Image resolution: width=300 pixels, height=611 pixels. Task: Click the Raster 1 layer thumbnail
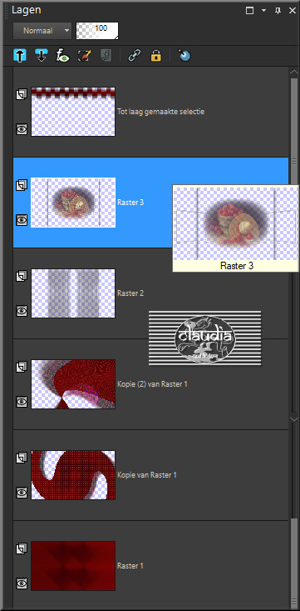(73, 566)
